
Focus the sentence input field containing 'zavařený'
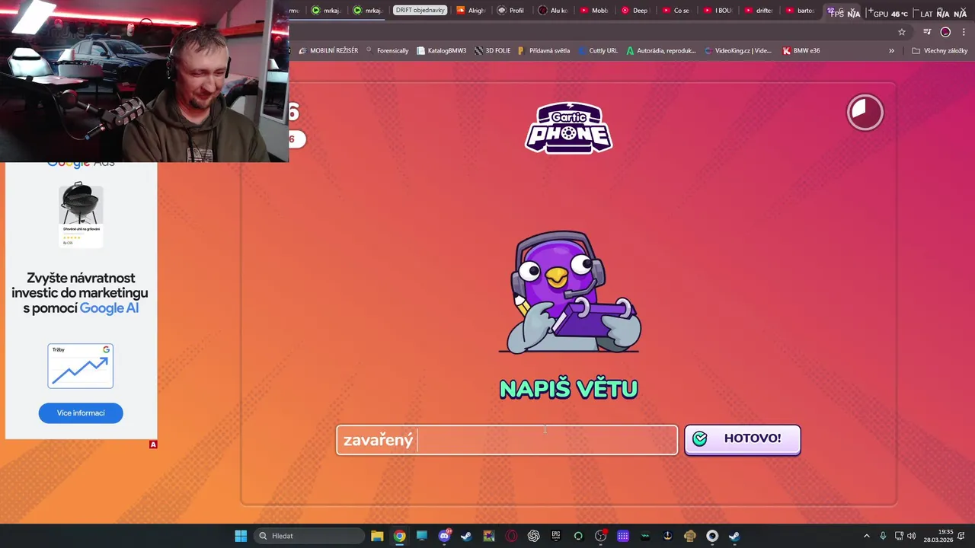click(x=507, y=440)
